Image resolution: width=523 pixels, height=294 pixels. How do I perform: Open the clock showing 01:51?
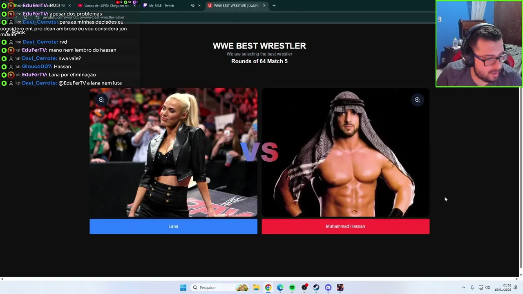(x=503, y=287)
